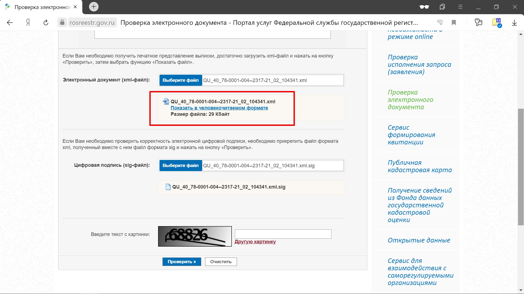524x294 pixels.
Task: Open a new tab with the plus button
Action: (94, 7)
